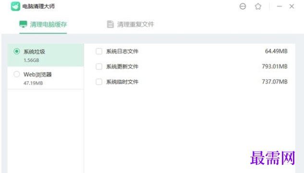Click the 电脑清理大师 window title text
Screen dimensions: 304x173
[x=38, y=6]
